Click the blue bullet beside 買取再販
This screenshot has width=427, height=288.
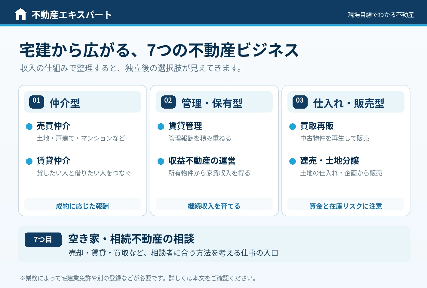point(293,127)
